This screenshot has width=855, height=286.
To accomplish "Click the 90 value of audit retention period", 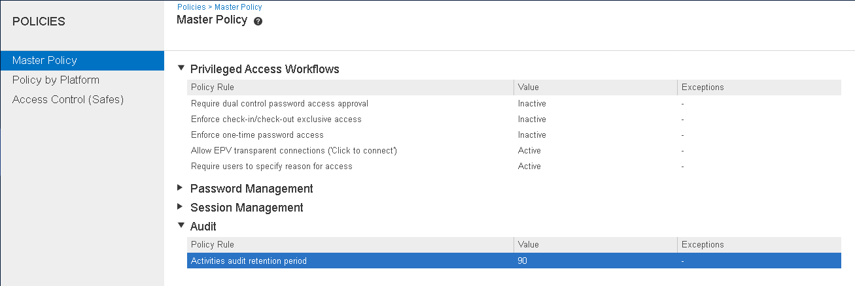I will click(x=523, y=261).
